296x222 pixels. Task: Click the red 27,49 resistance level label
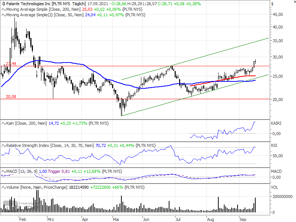coord(11,64)
